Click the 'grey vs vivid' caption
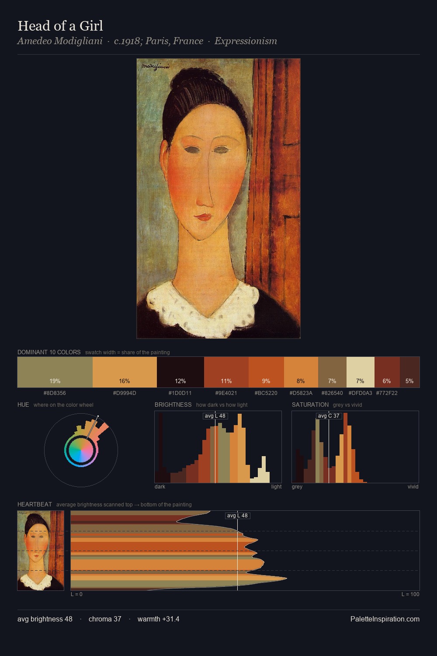Screen dimensions: 437x656 click(347, 405)
